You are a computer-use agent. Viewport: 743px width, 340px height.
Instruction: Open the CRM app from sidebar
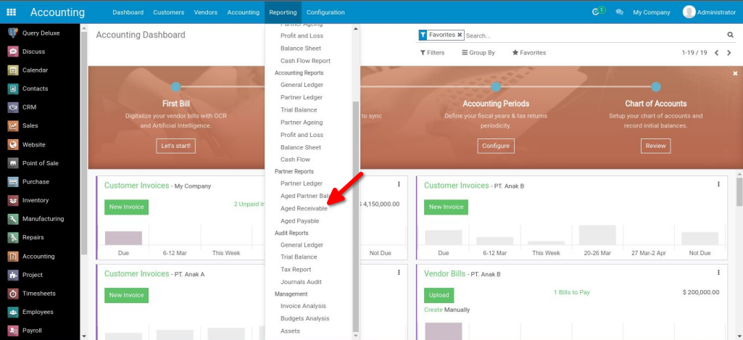13,107
